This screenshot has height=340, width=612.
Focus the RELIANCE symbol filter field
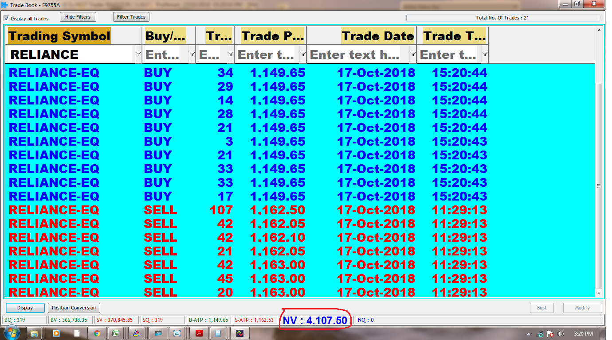(71, 54)
